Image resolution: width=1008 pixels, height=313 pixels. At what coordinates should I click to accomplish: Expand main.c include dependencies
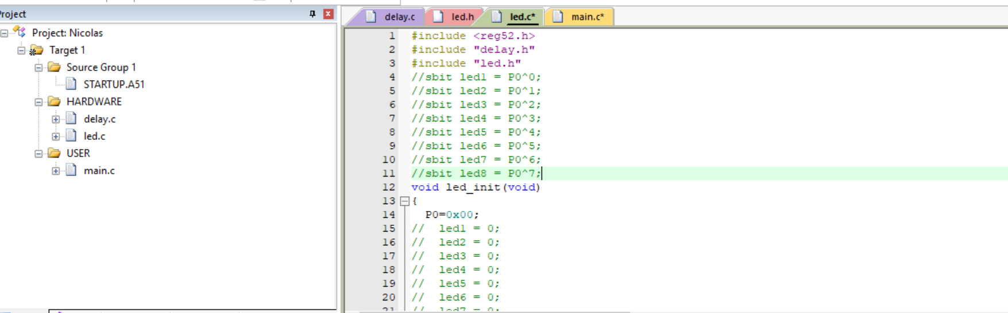tap(56, 171)
